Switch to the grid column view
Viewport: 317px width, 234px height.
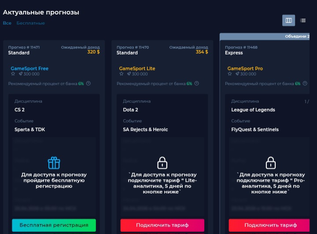point(289,20)
